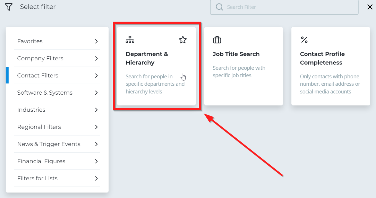Viewport: 376px width, 198px height.
Task: Open the Job Title Search filter card
Action: pos(243,66)
